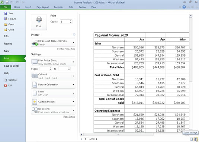This screenshot has height=142, width=199.
Task: Click the Pages to spinner arrows
Action: pos(69,69)
